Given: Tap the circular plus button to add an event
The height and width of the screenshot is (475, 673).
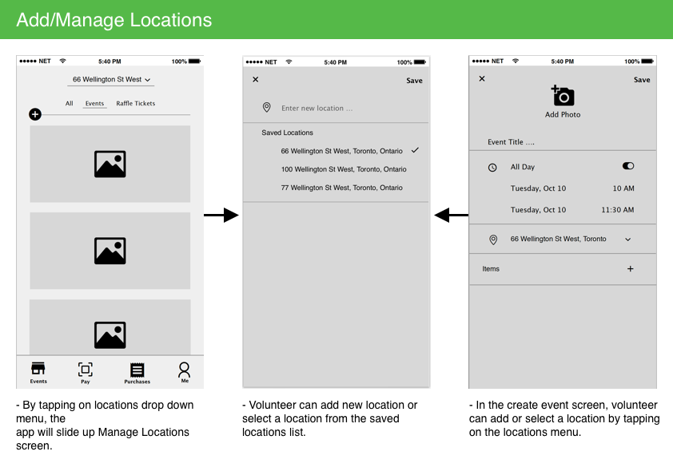Looking at the screenshot, I should click(35, 114).
